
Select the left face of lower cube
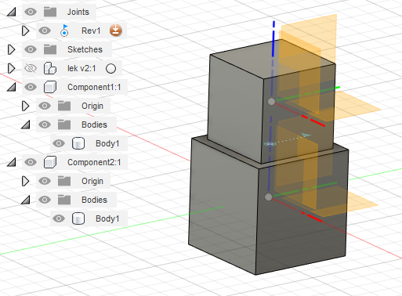(x=224, y=206)
